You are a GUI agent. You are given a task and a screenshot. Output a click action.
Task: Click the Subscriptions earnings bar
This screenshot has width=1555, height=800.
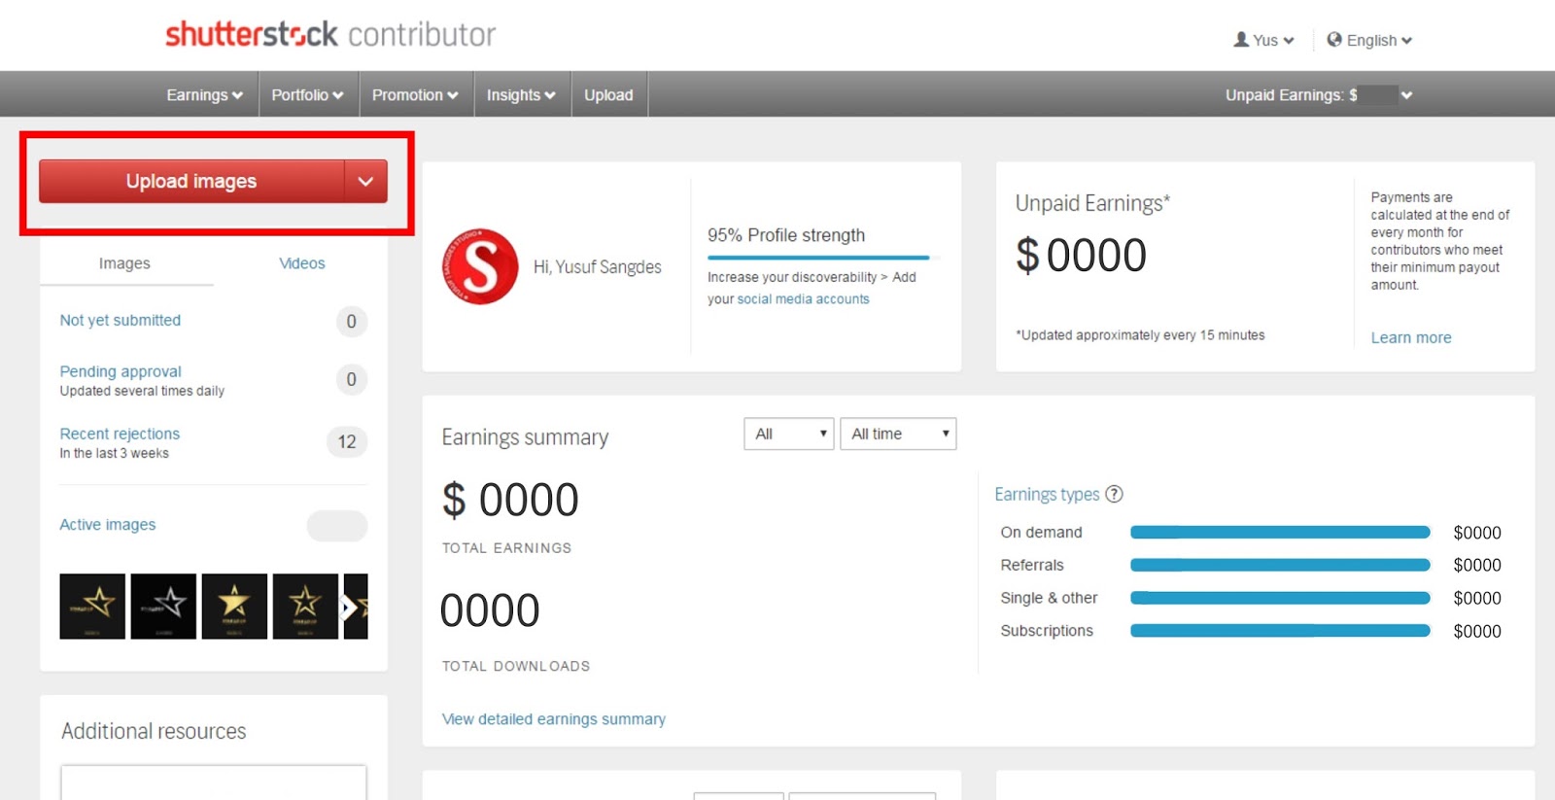coord(1280,632)
